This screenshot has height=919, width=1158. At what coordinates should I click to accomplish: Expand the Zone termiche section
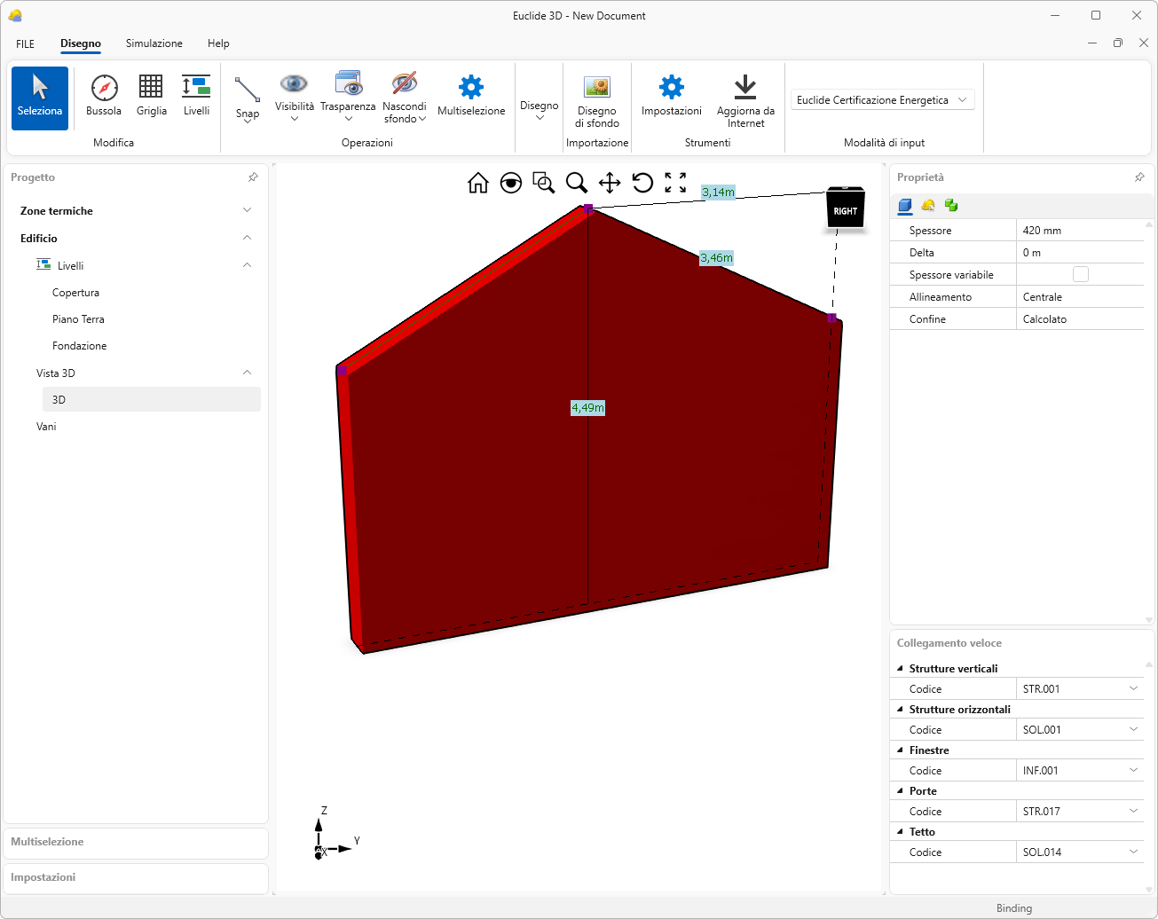click(247, 210)
